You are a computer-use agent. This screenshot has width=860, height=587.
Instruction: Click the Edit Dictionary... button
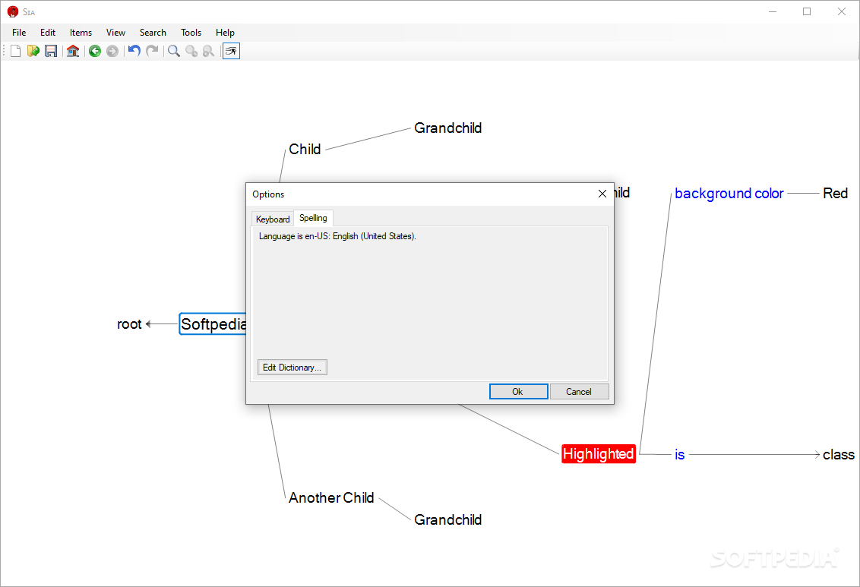pyautogui.click(x=292, y=368)
